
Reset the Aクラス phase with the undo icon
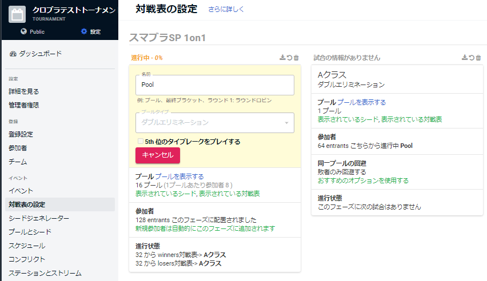click(x=472, y=58)
